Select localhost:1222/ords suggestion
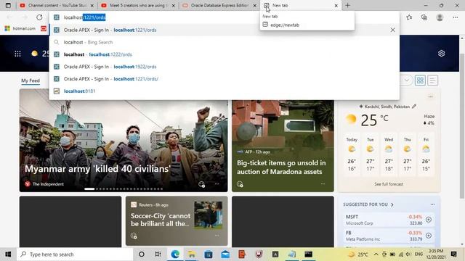The width and height of the screenshot is (465, 261). (x=225, y=54)
